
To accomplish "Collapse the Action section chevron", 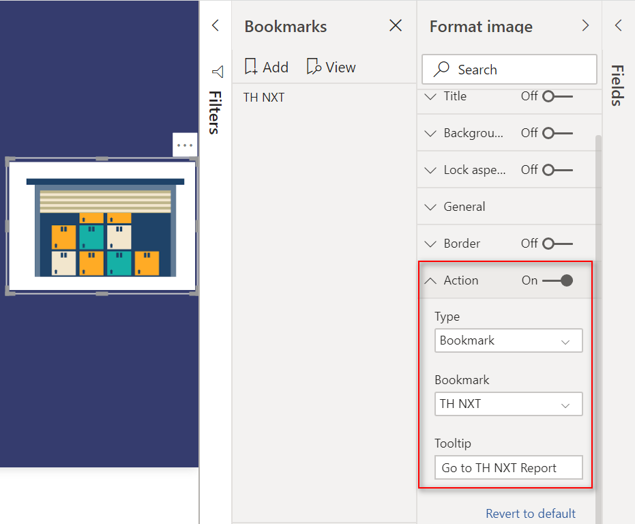I will (x=430, y=280).
